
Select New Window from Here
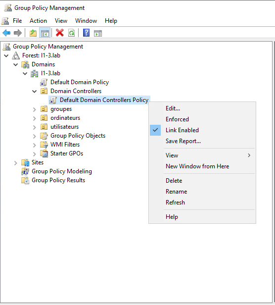pyautogui.click(x=202, y=166)
